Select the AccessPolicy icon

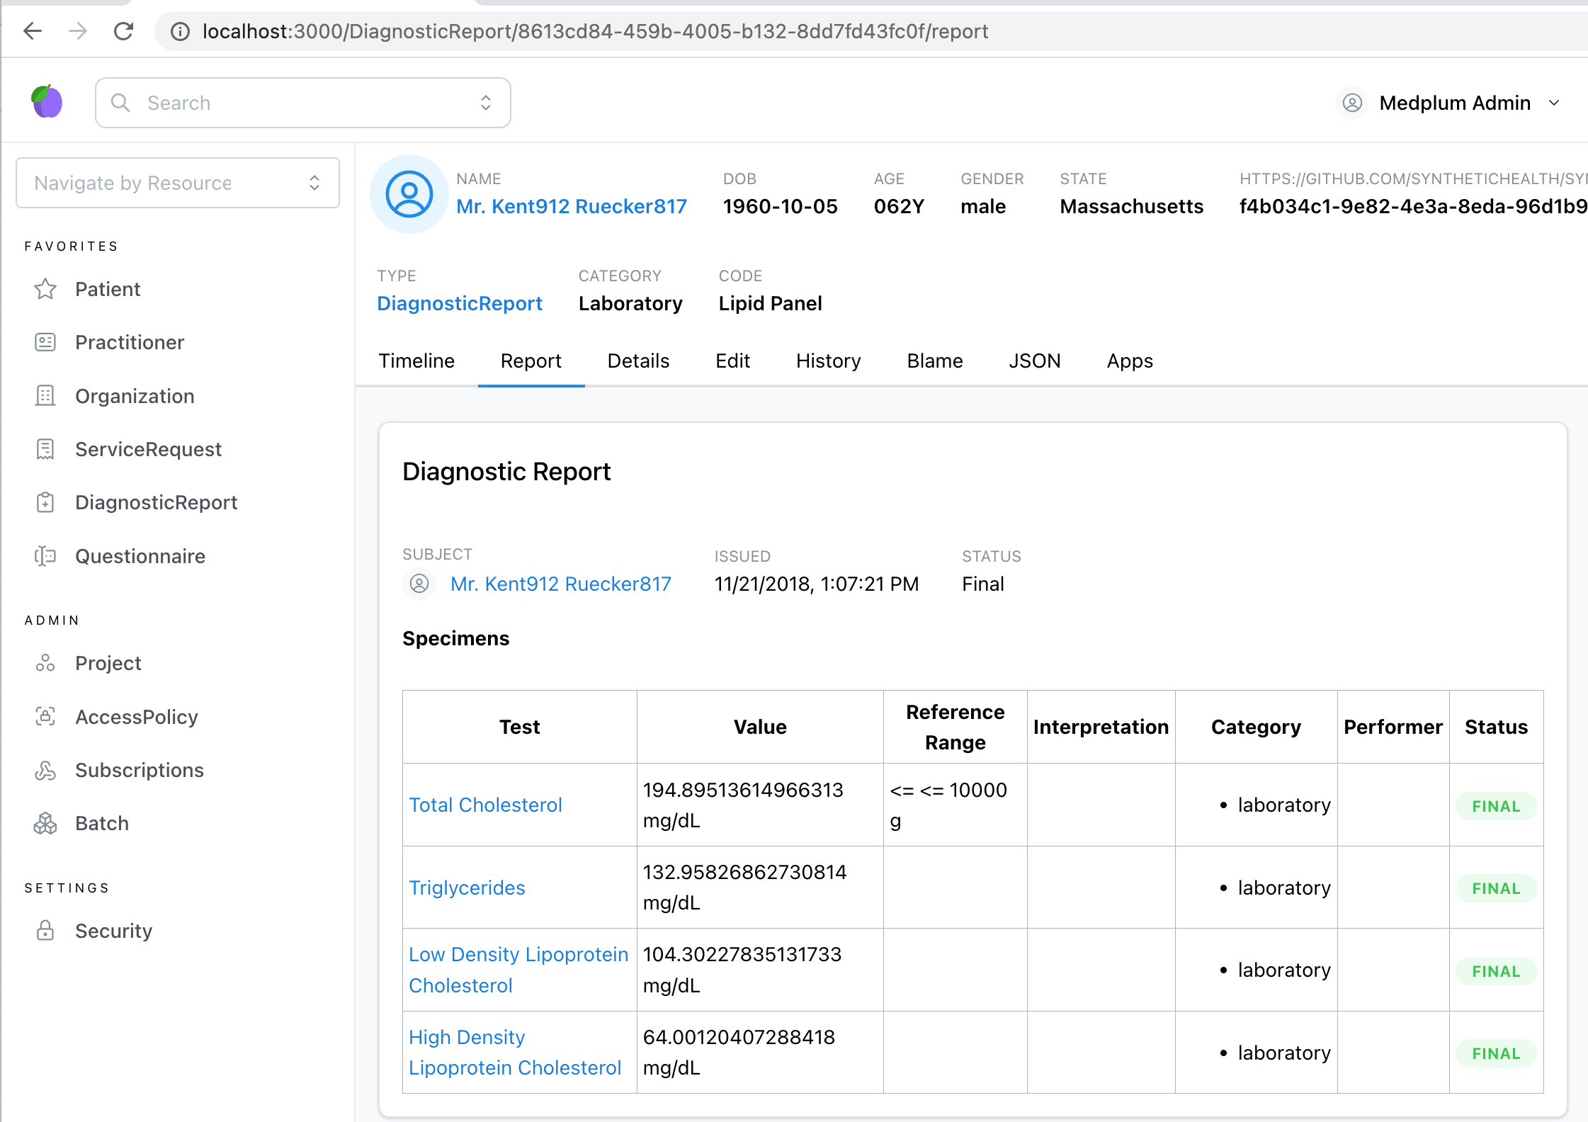tap(45, 717)
